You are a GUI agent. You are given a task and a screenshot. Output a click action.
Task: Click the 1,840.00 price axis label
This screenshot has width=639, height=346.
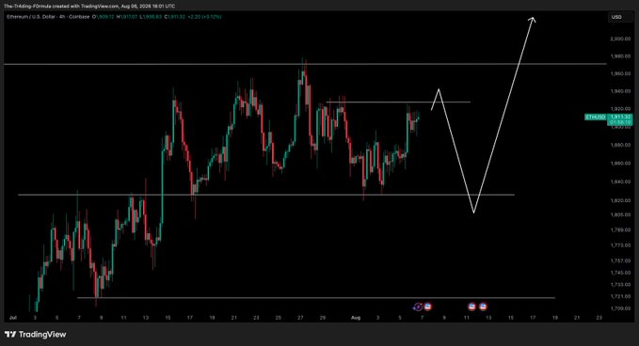point(620,181)
